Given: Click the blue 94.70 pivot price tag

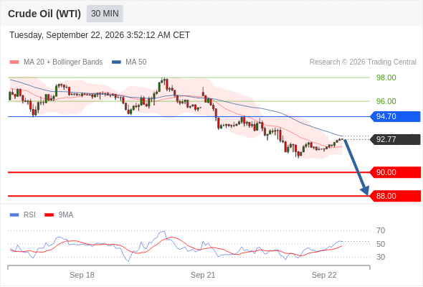Looking at the screenshot, I should [x=396, y=117].
